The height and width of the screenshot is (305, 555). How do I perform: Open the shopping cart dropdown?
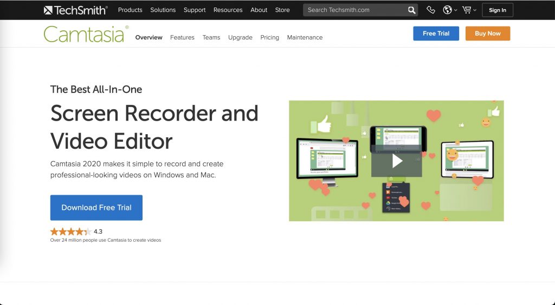coord(469,10)
